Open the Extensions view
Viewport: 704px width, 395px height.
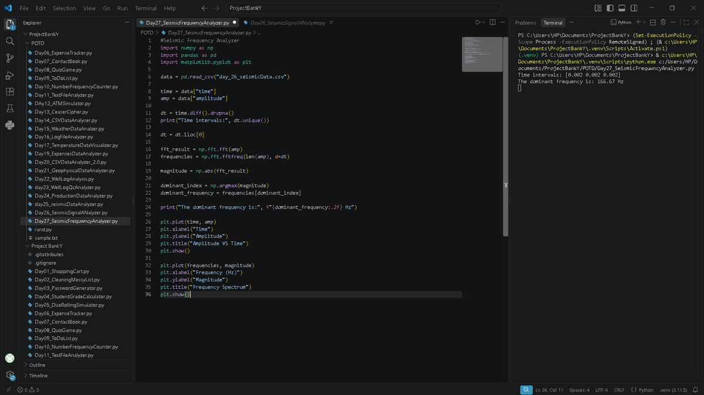10,91
